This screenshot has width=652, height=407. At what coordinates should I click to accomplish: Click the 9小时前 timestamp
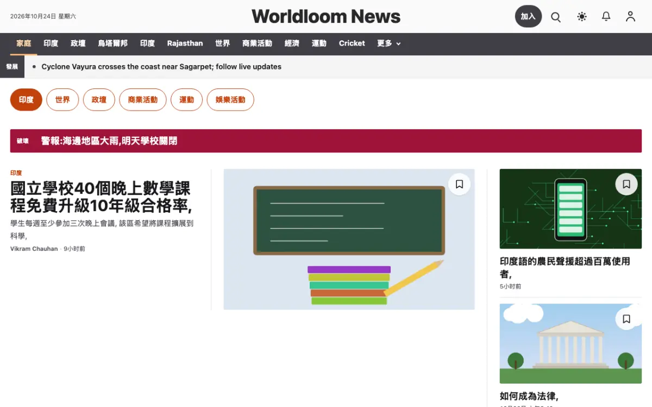coord(74,249)
